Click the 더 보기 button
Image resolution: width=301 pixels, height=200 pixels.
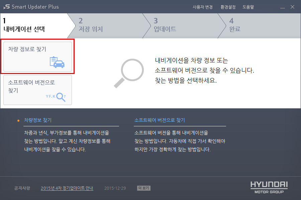point(144,188)
